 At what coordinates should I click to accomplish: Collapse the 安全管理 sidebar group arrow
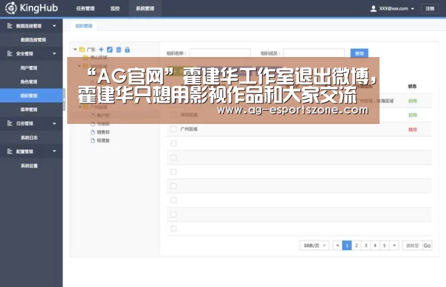click(55, 54)
